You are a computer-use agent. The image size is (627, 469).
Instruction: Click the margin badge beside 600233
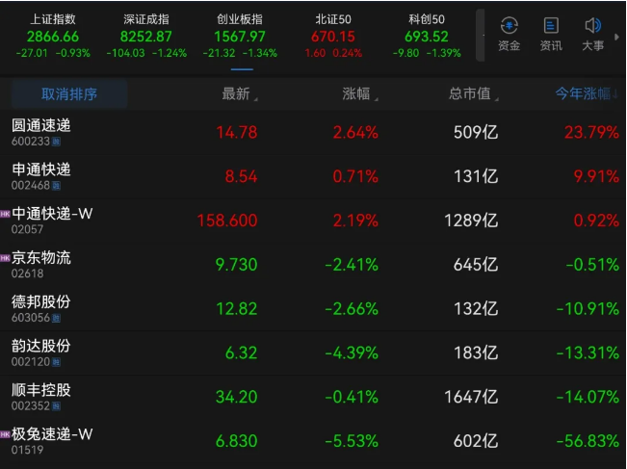[56, 142]
